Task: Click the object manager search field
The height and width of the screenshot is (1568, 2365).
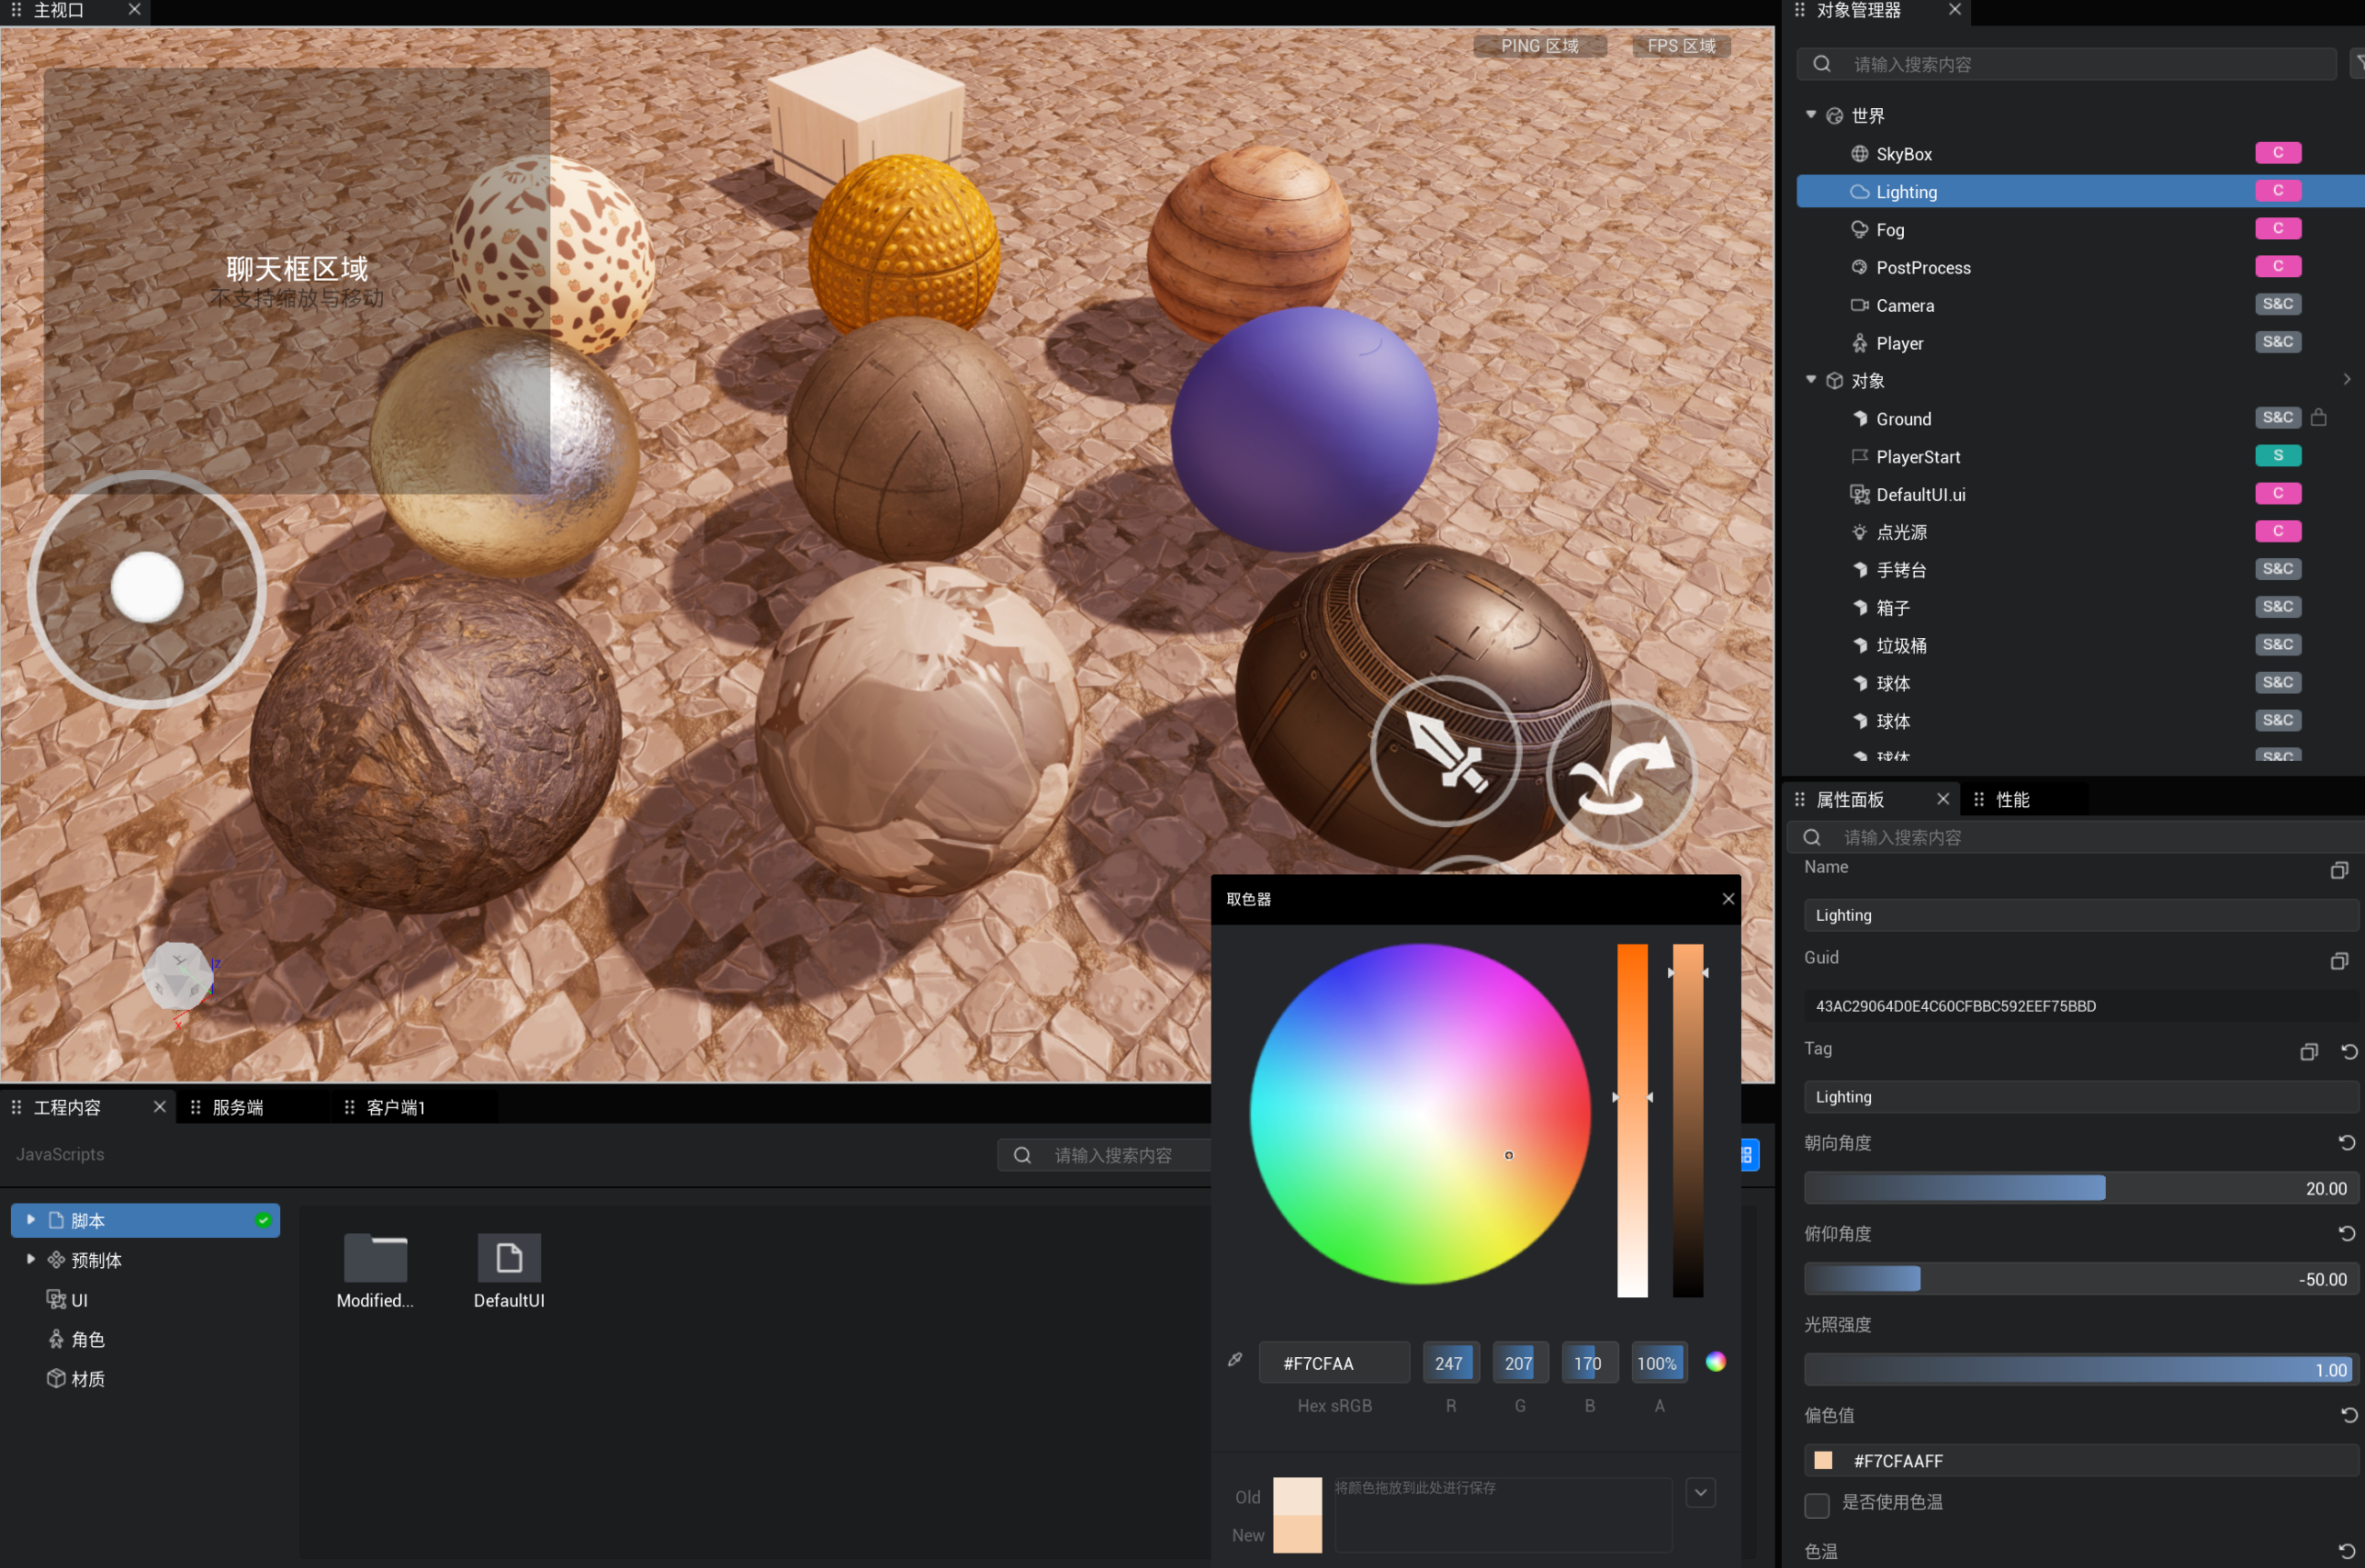Action: point(2068,64)
